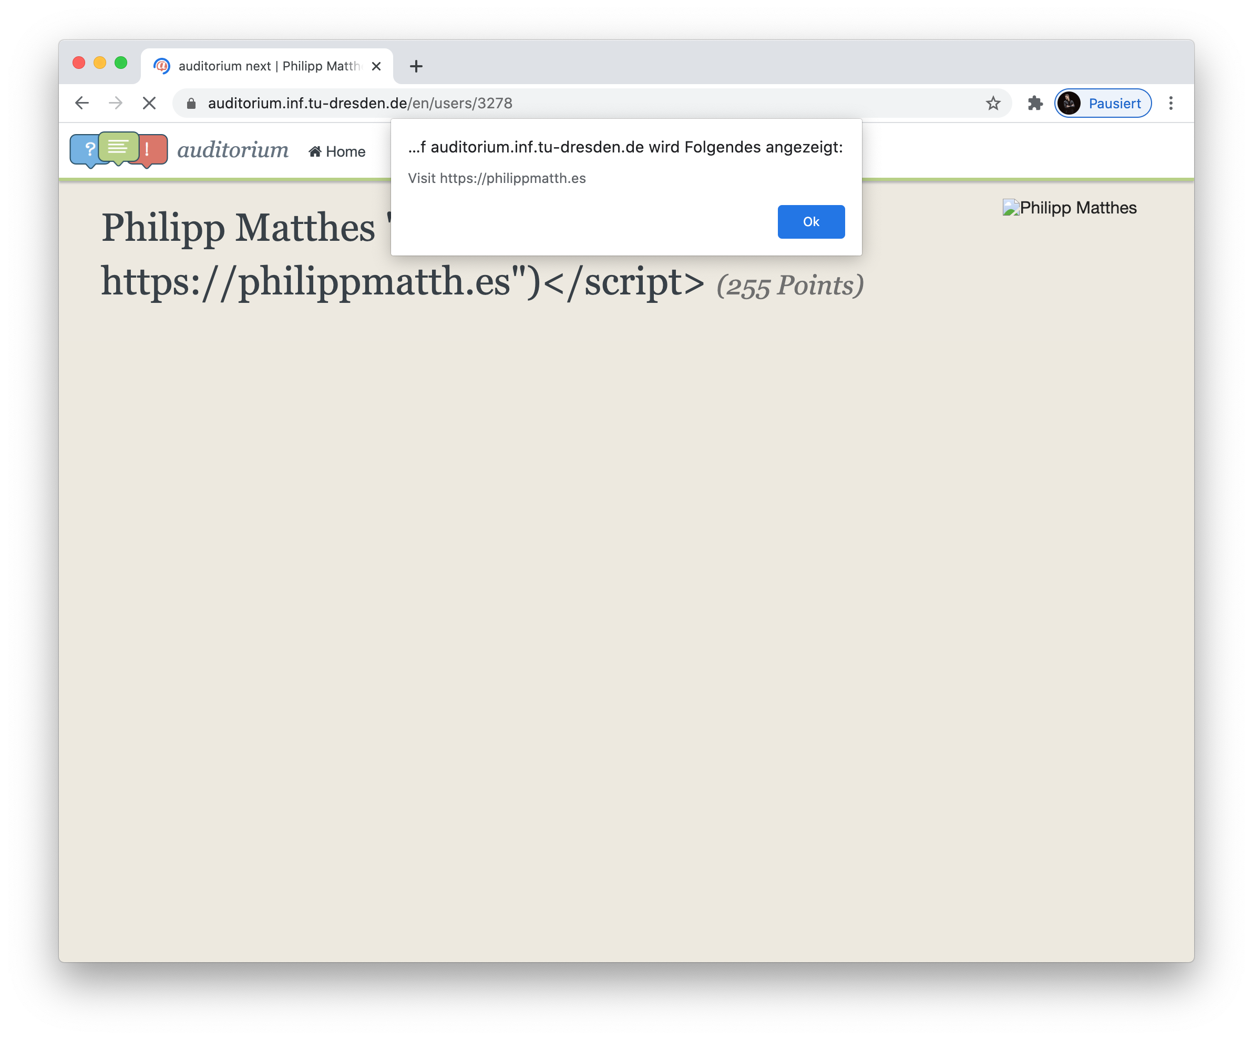The height and width of the screenshot is (1040, 1253).
Task: Go to Home in the site navigation
Action: pyautogui.click(x=337, y=151)
